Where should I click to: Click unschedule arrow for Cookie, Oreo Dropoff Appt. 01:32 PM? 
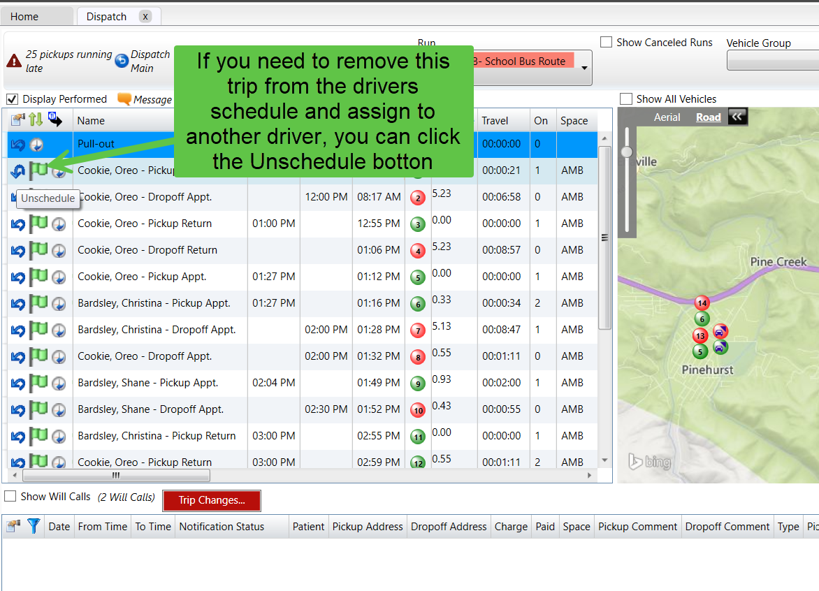pos(17,357)
